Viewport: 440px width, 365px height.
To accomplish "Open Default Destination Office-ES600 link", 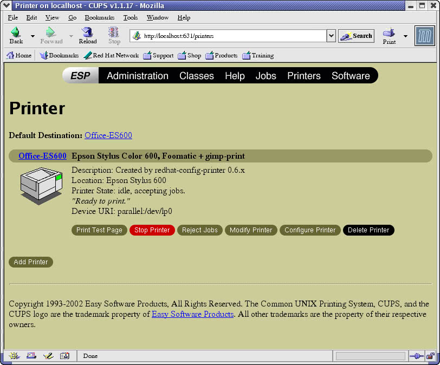I will point(108,135).
